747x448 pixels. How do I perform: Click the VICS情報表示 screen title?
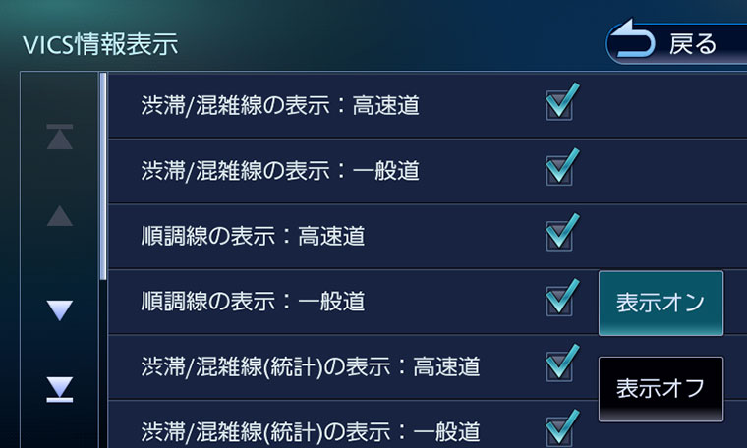[x=100, y=44]
